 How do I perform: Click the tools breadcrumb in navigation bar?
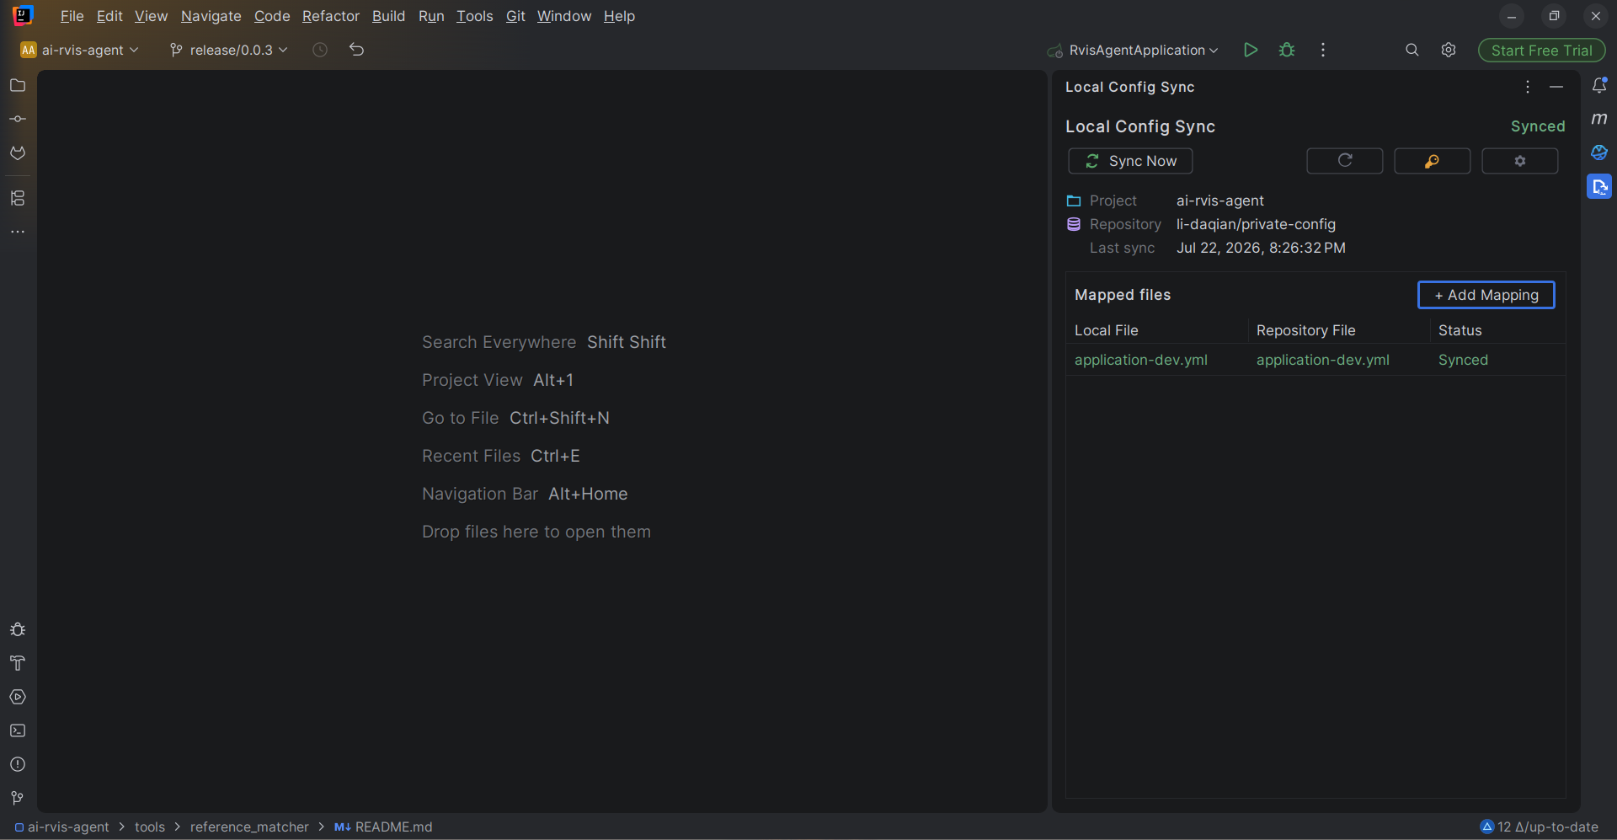coord(150,827)
